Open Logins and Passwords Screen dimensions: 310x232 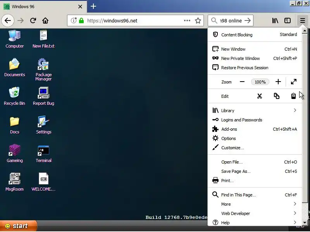click(255, 120)
